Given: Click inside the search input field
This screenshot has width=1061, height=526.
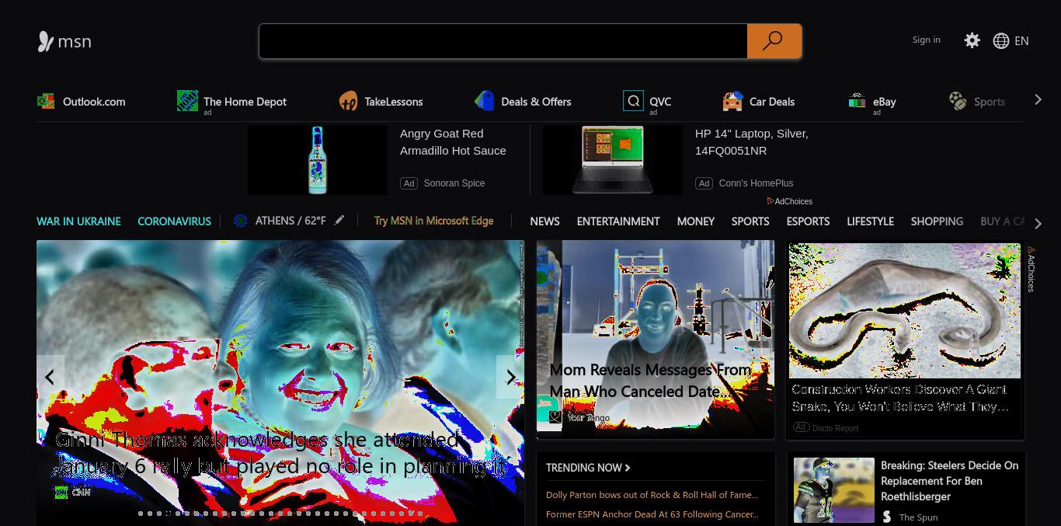Looking at the screenshot, I should pyautogui.click(x=503, y=41).
